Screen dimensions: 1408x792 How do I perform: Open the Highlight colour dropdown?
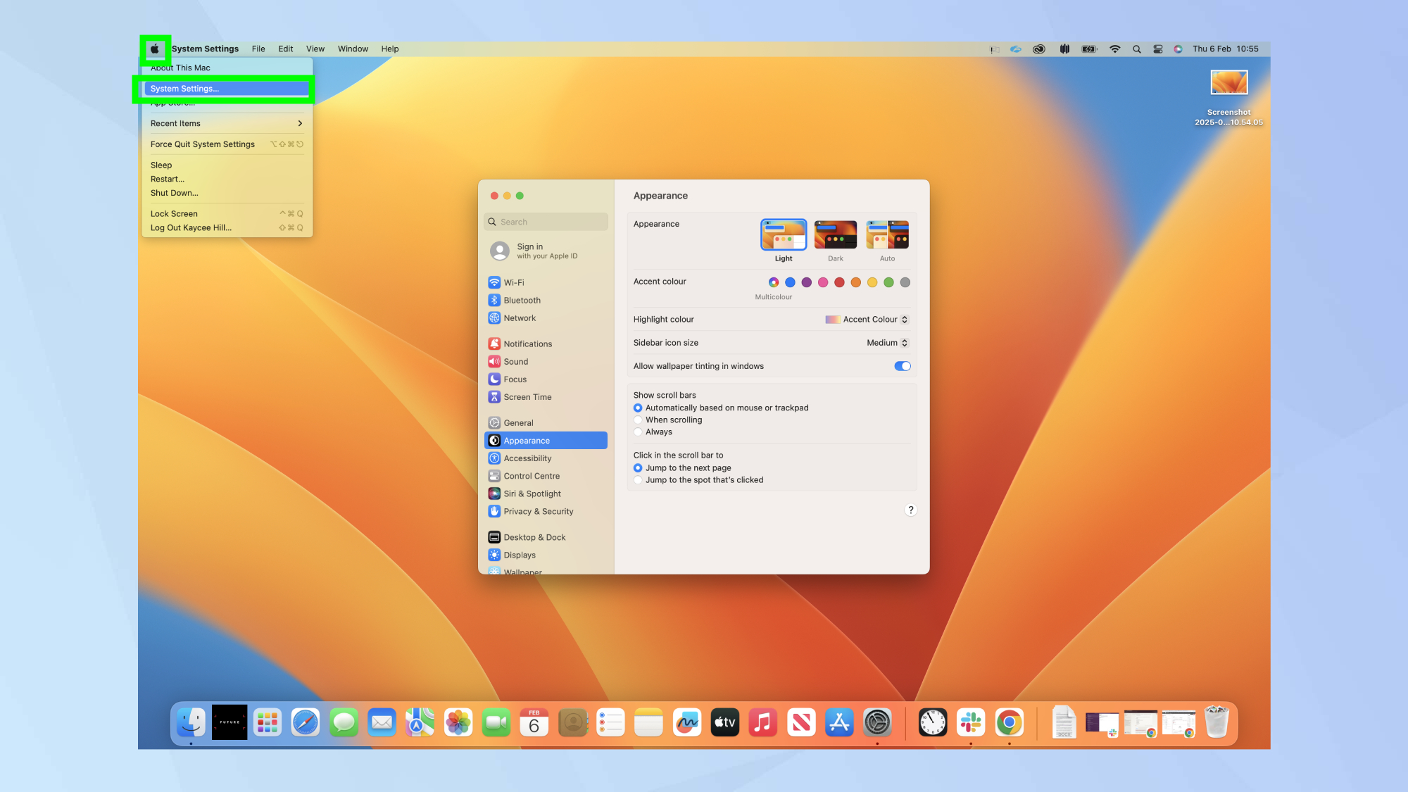[904, 319]
